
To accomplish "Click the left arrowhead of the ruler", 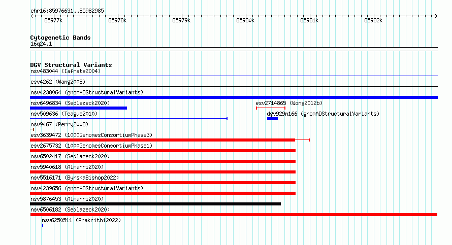I will pos(31,16).
